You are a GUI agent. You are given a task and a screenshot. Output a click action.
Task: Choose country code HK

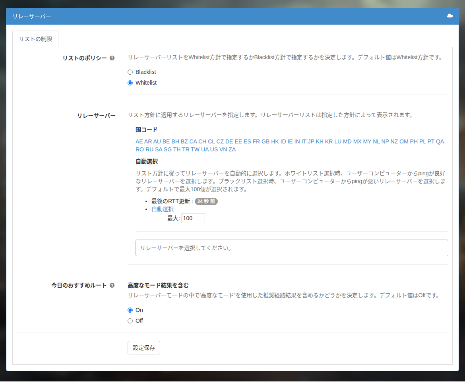[x=275, y=141]
